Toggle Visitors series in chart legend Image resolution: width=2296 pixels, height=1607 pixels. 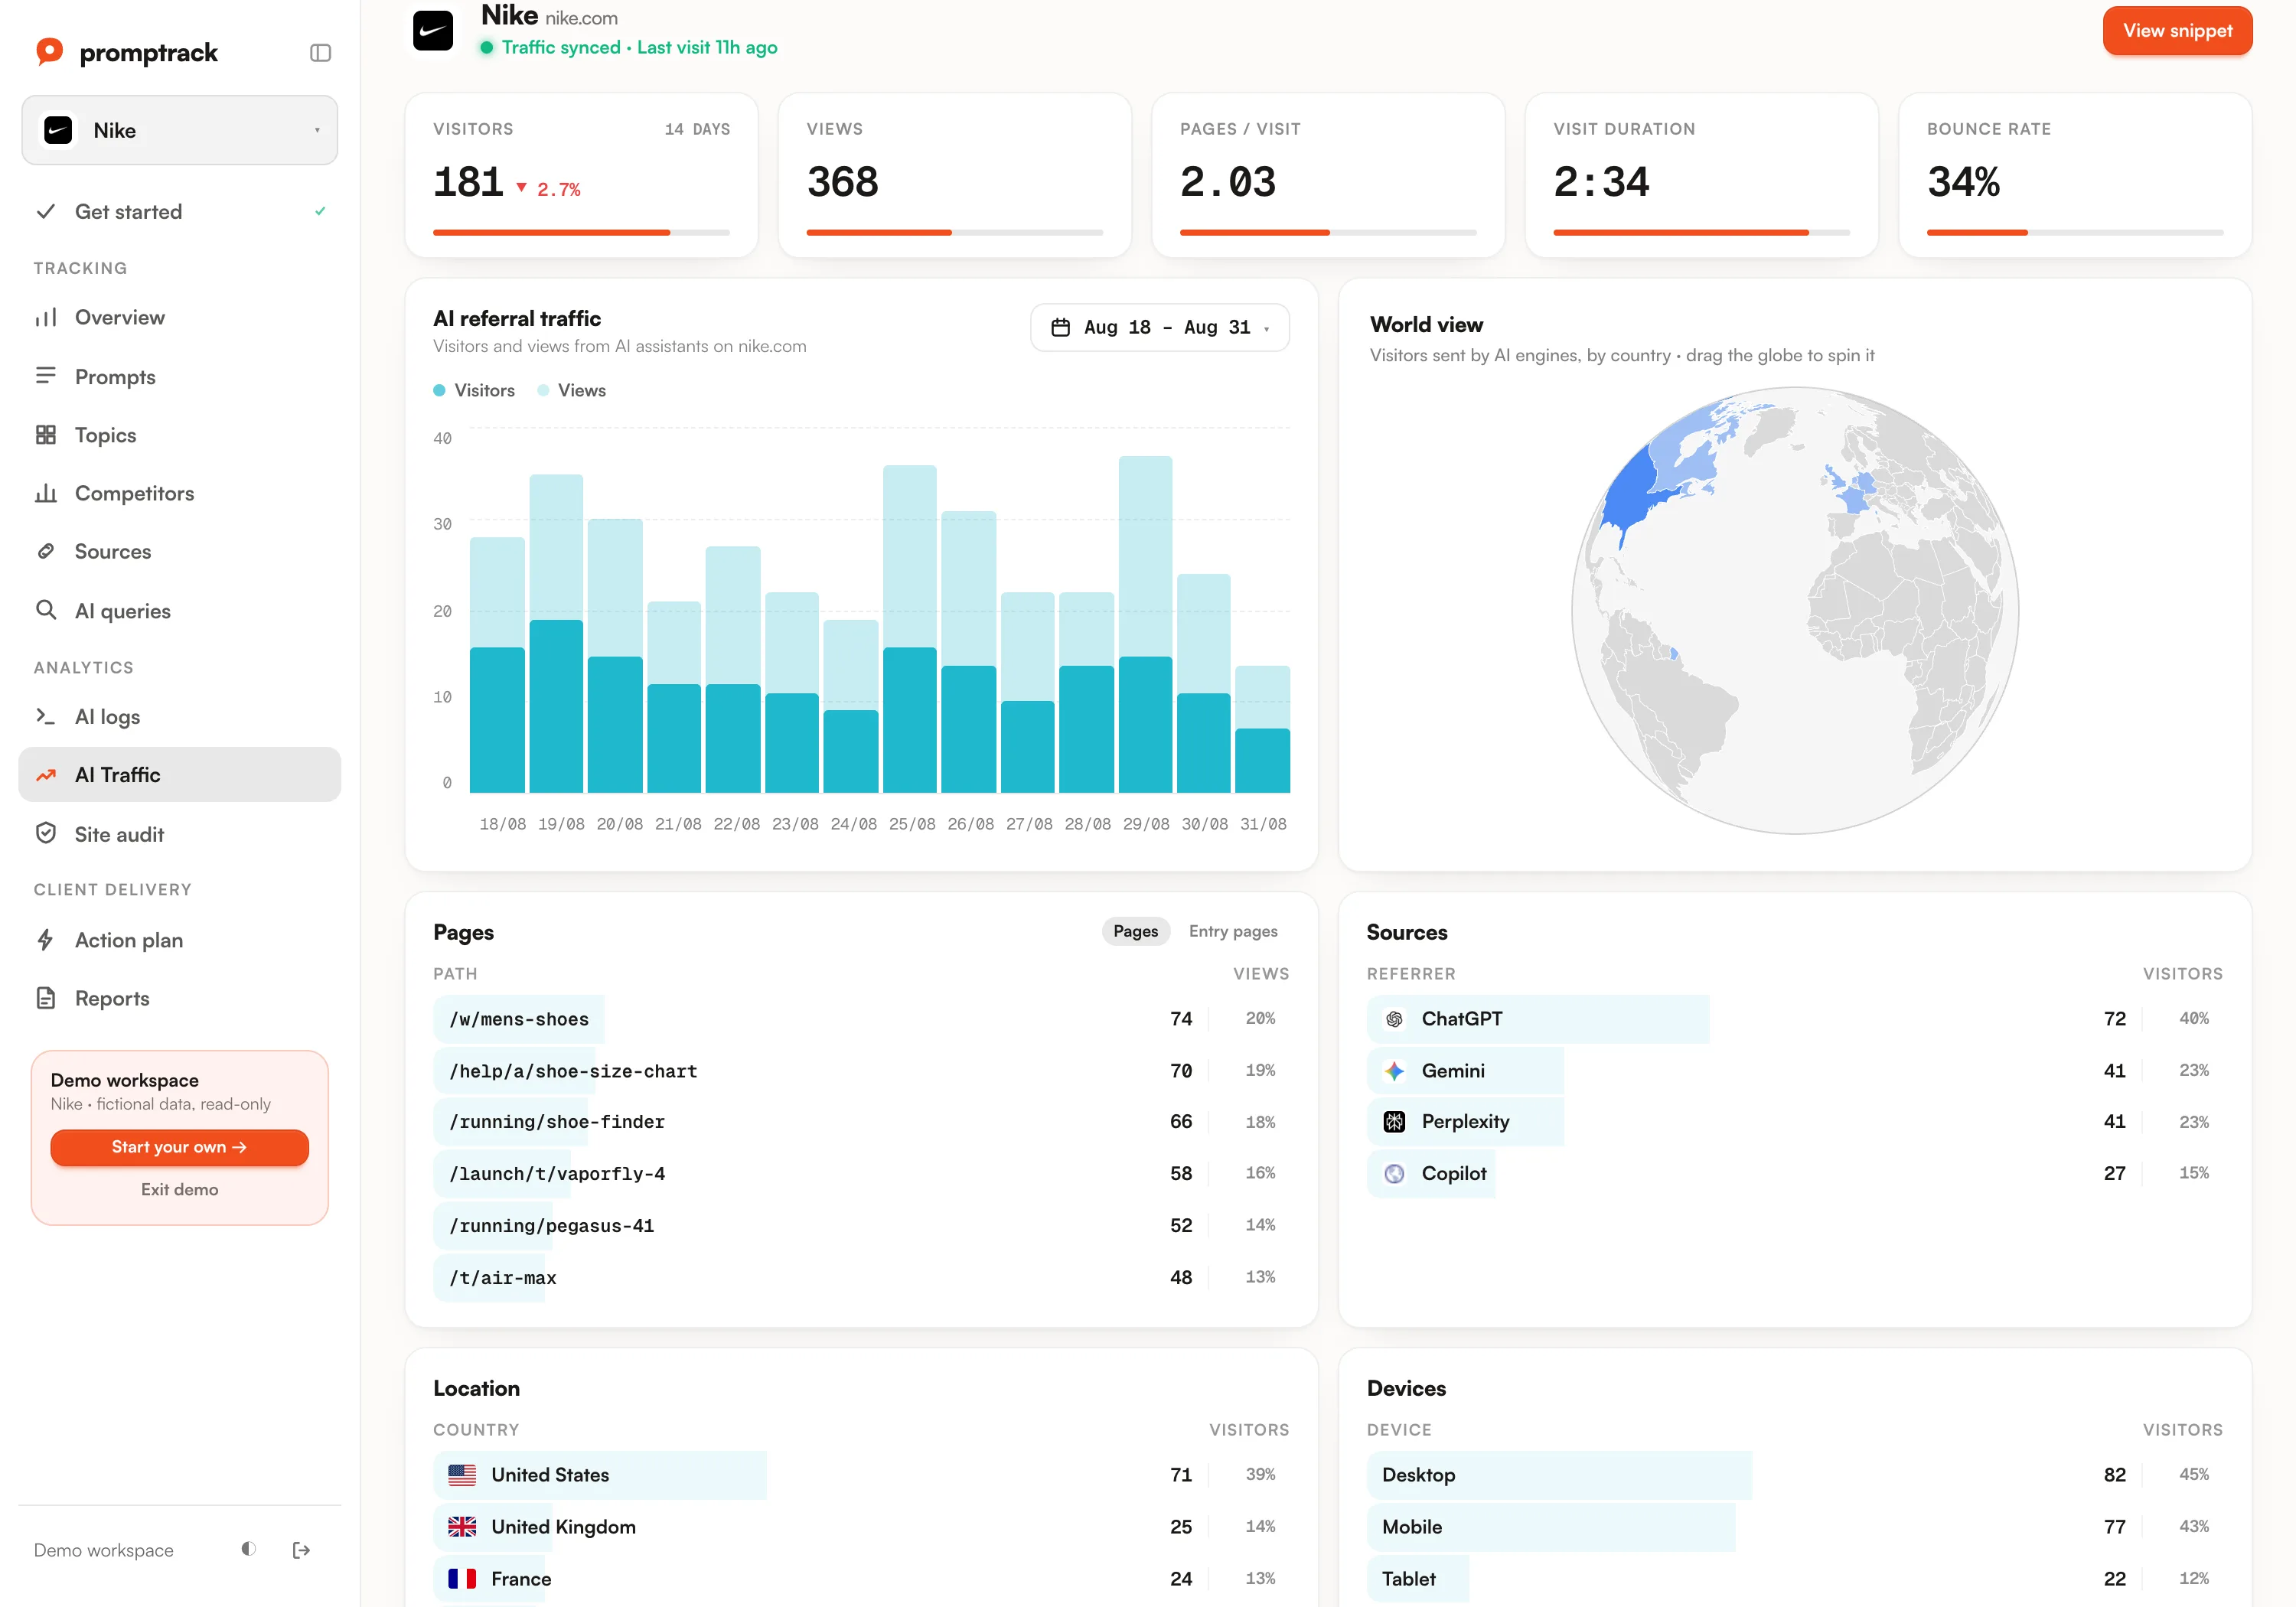[474, 390]
